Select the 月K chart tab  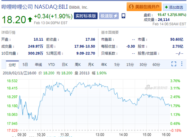coord(91,65)
